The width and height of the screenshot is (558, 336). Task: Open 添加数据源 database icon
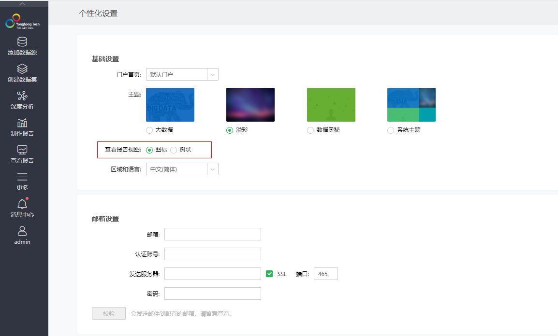pos(22,42)
